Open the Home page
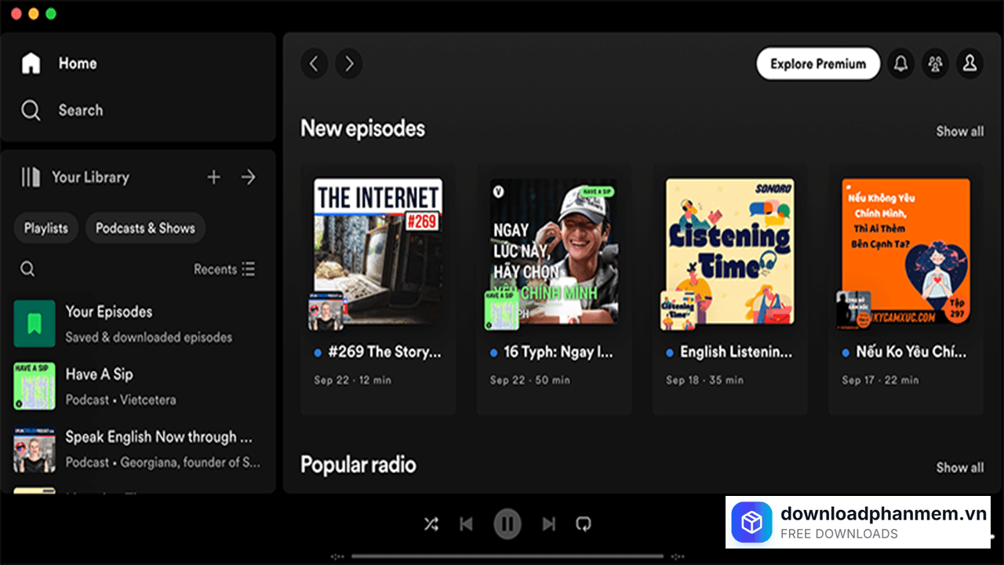The image size is (1004, 565). (x=77, y=63)
